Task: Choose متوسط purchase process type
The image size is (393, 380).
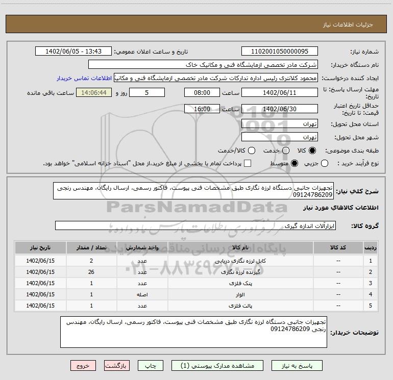Action: click(294, 163)
